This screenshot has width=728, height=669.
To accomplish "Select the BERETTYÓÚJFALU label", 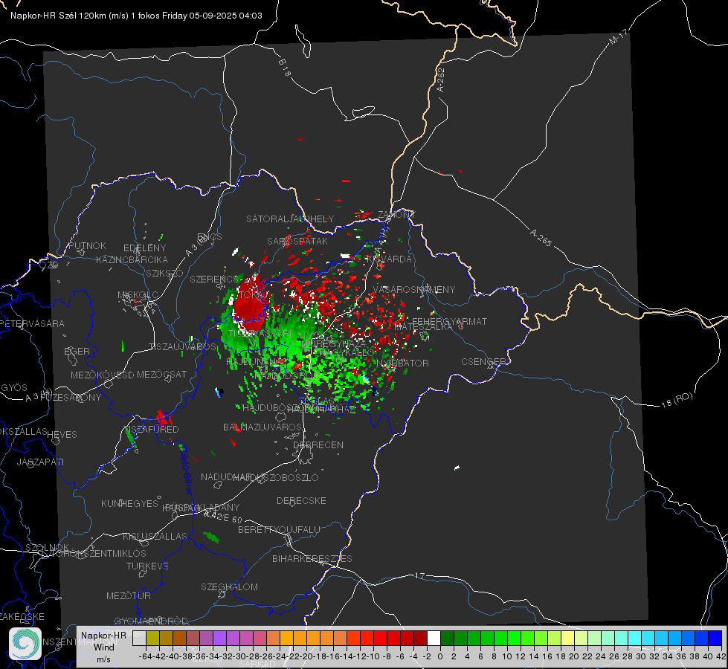I will coord(279,530).
